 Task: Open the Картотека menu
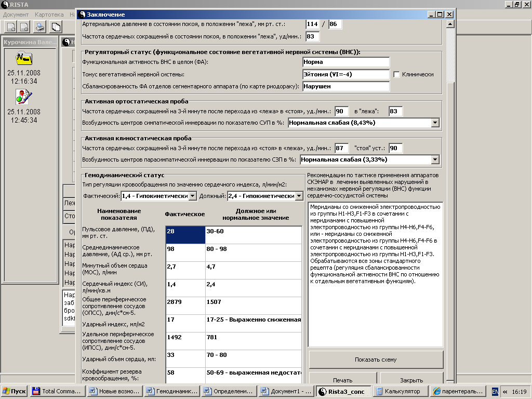click(49, 15)
